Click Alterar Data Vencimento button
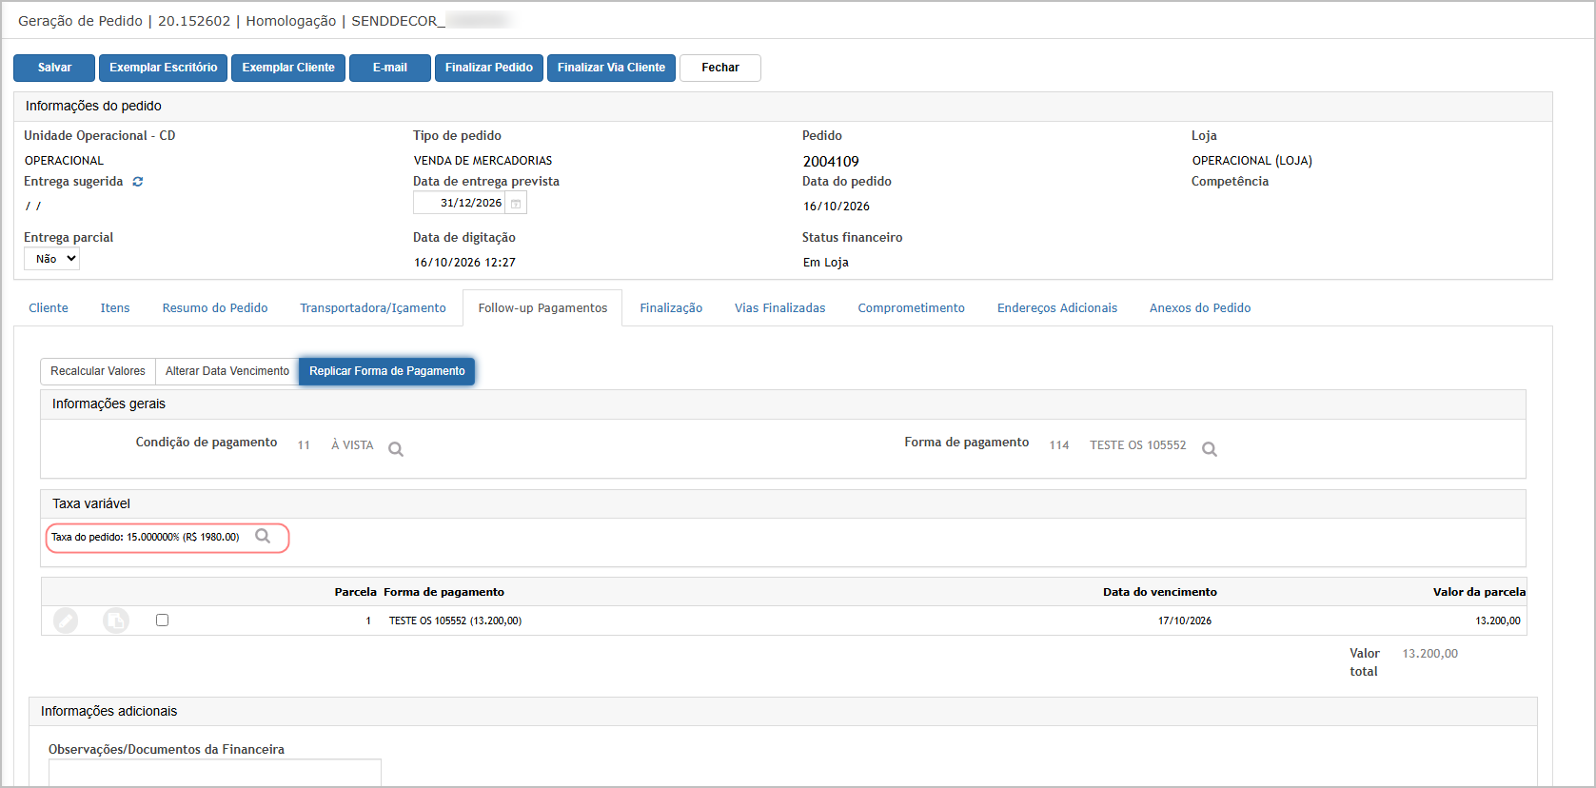Screen dimensions: 1596x788 (x=227, y=371)
